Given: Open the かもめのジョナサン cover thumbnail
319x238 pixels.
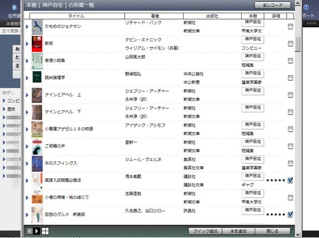Looking at the screenshot, I should (x=37, y=27).
